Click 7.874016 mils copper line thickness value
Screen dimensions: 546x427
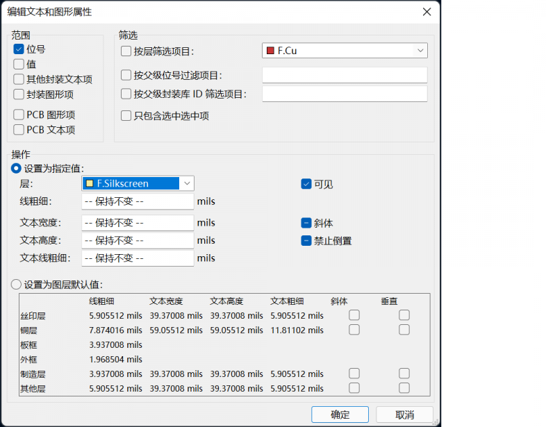115,330
